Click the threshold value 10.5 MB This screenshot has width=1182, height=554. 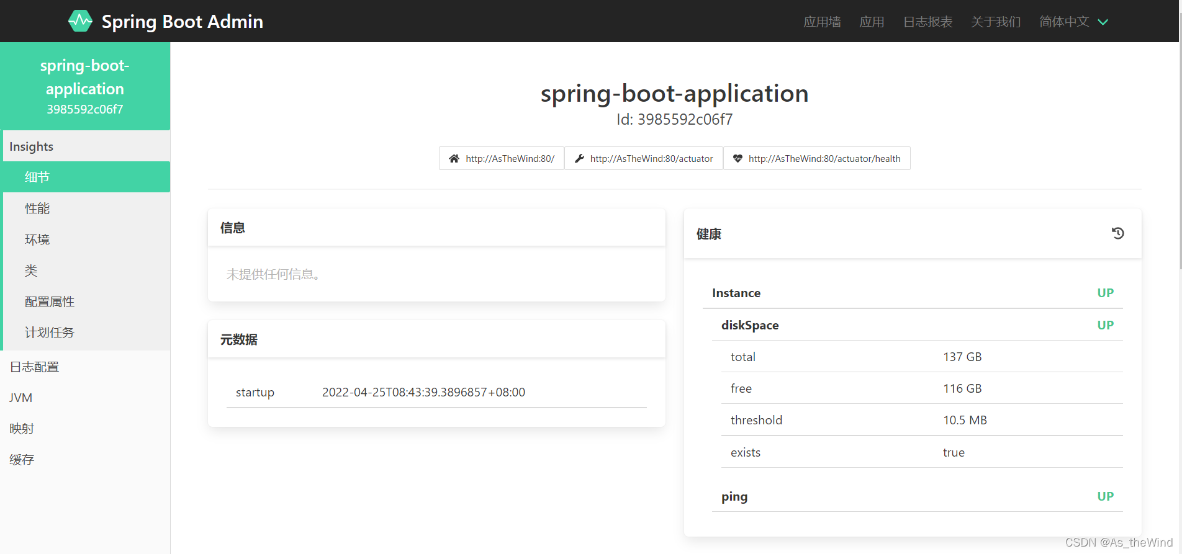(965, 420)
